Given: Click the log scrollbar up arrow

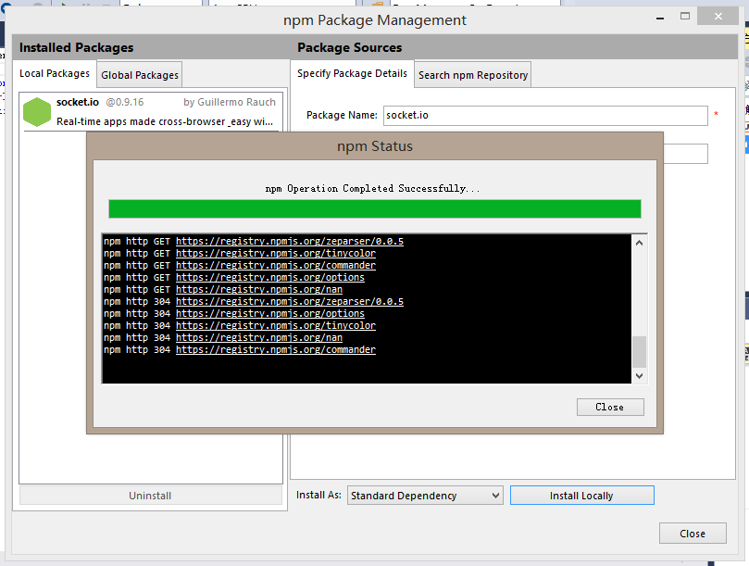Looking at the screenshot, I should coord(638,243).
